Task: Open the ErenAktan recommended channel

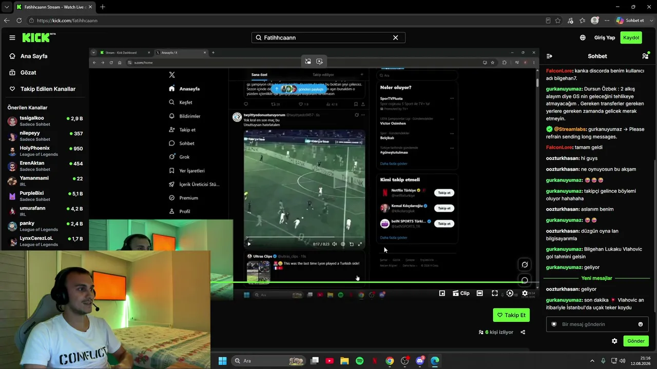Action: tap(45, 166)
